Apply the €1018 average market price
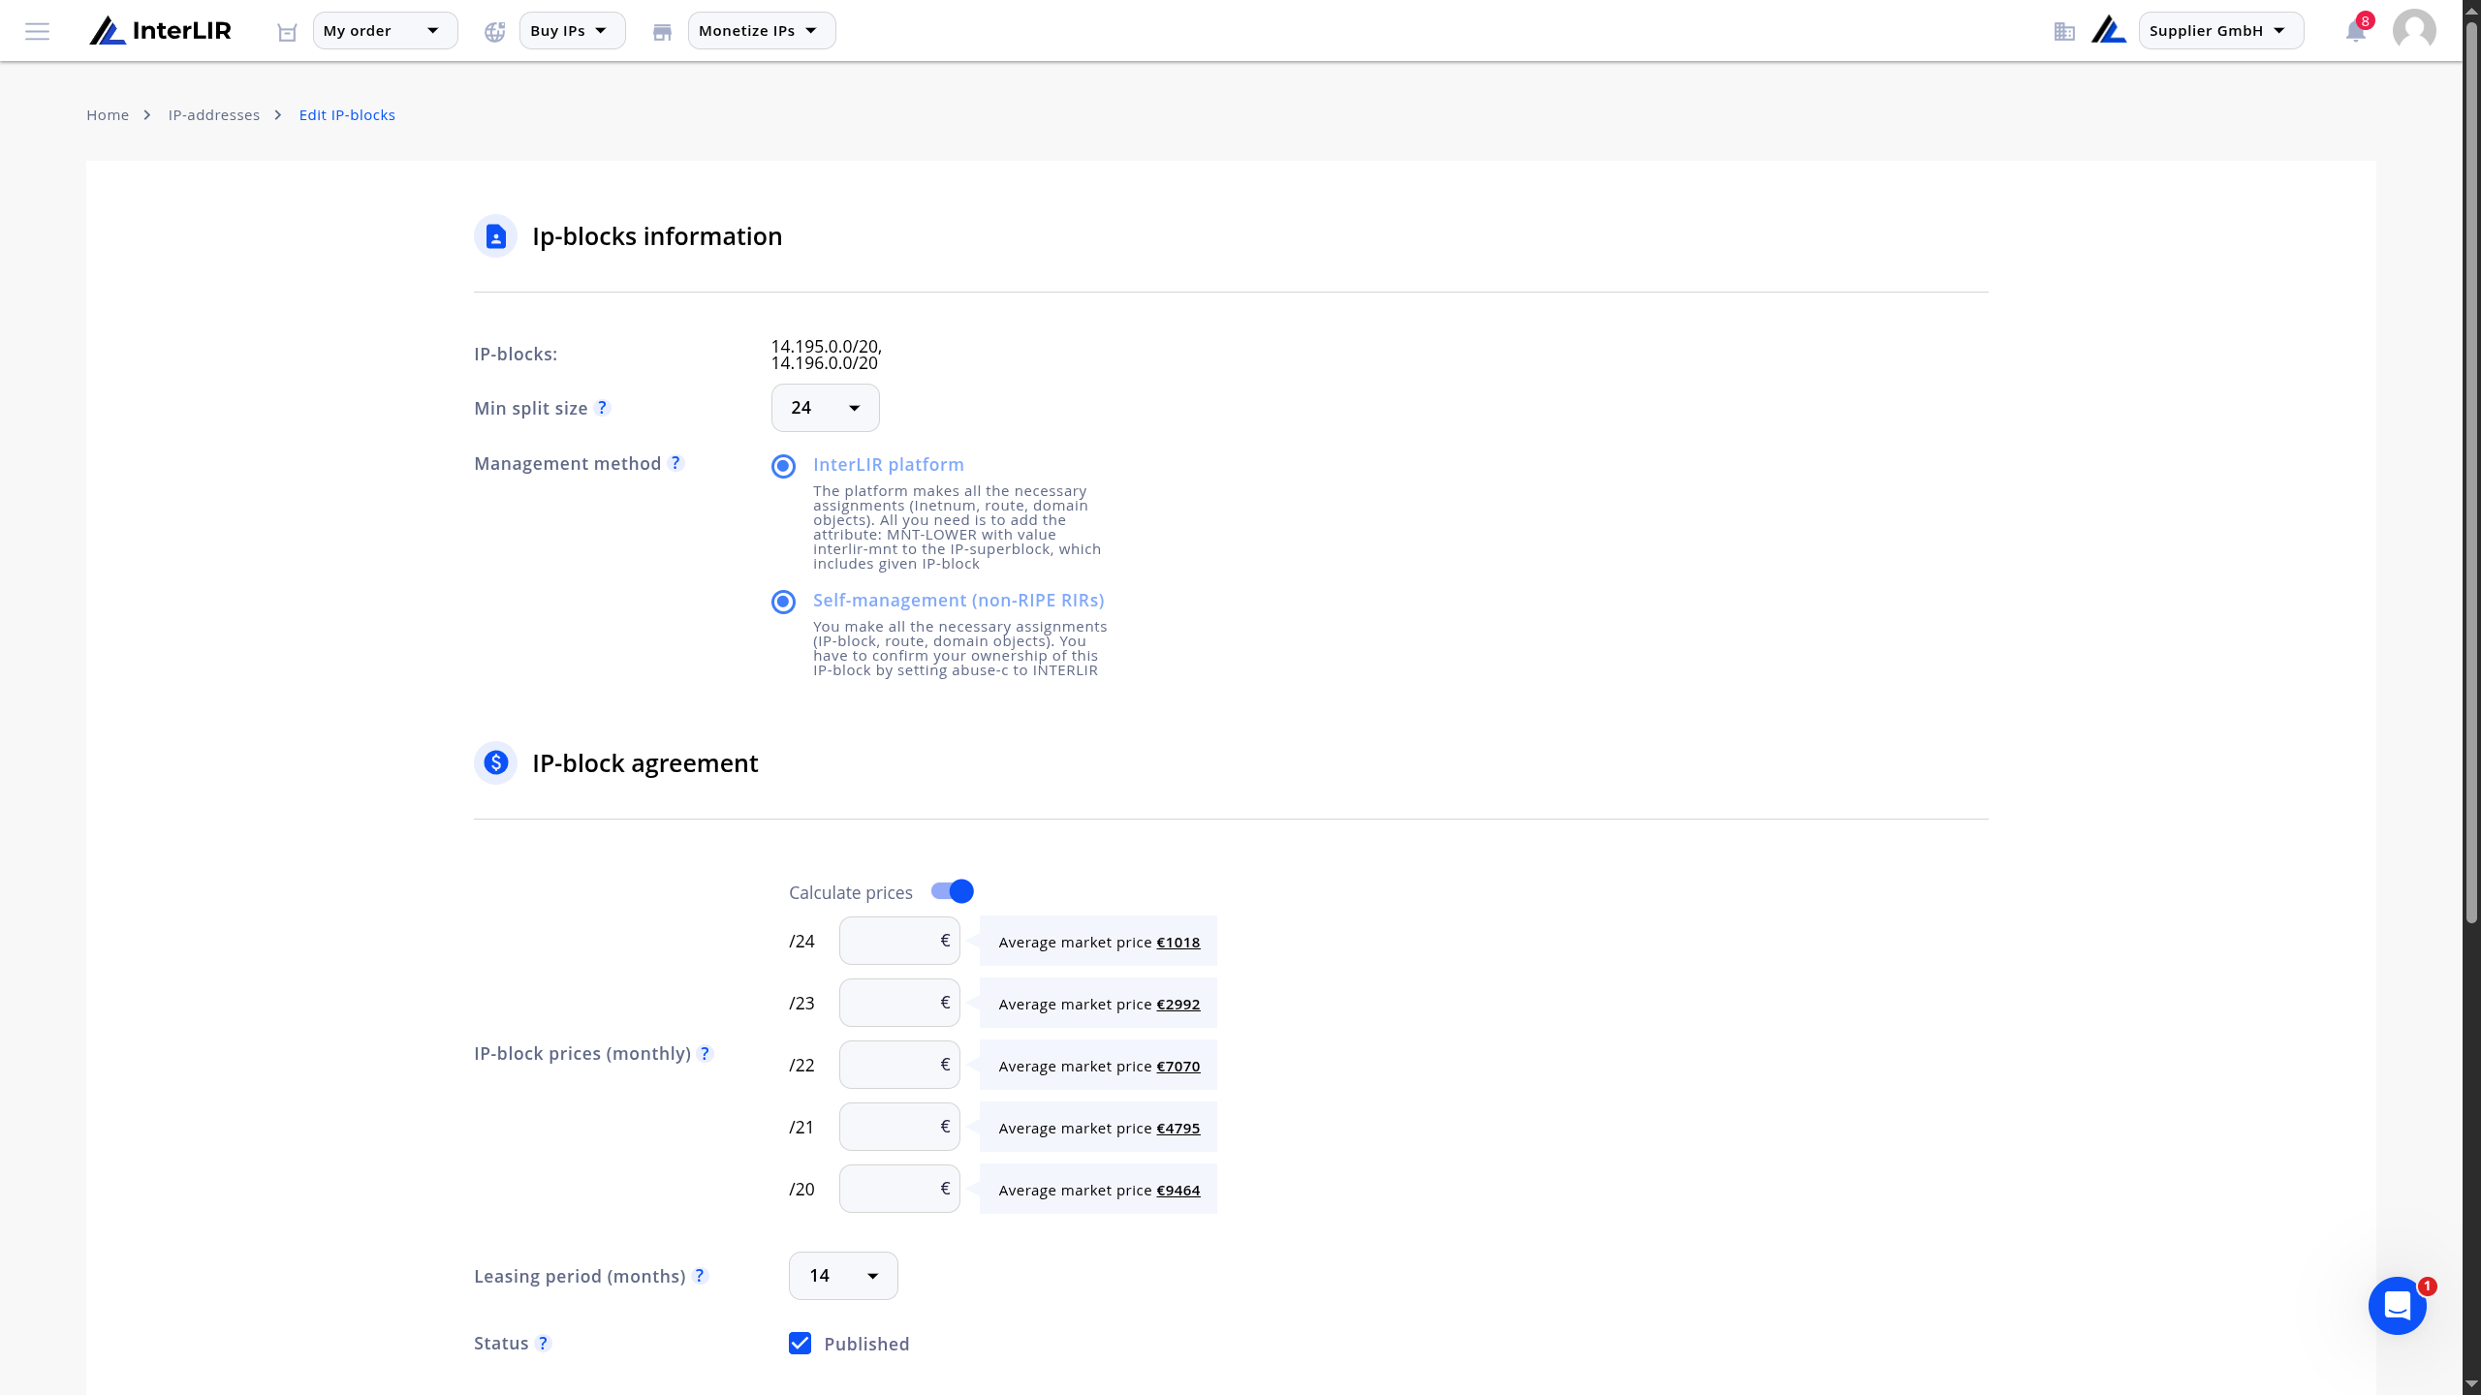Image resolution: width=2481 pixels, height=1395 pixels. tap(1178, 942)
